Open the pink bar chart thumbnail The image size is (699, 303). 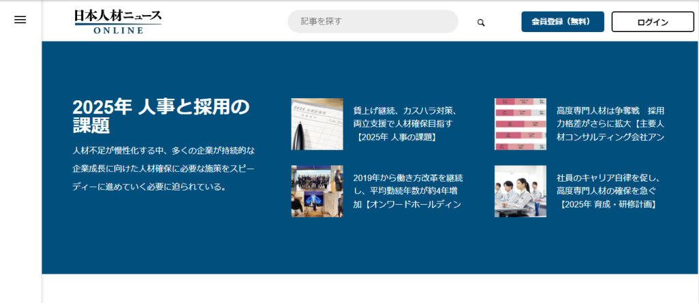tap(520, 124)
